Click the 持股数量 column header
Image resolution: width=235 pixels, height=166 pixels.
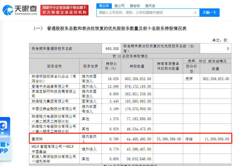point(137,66)
